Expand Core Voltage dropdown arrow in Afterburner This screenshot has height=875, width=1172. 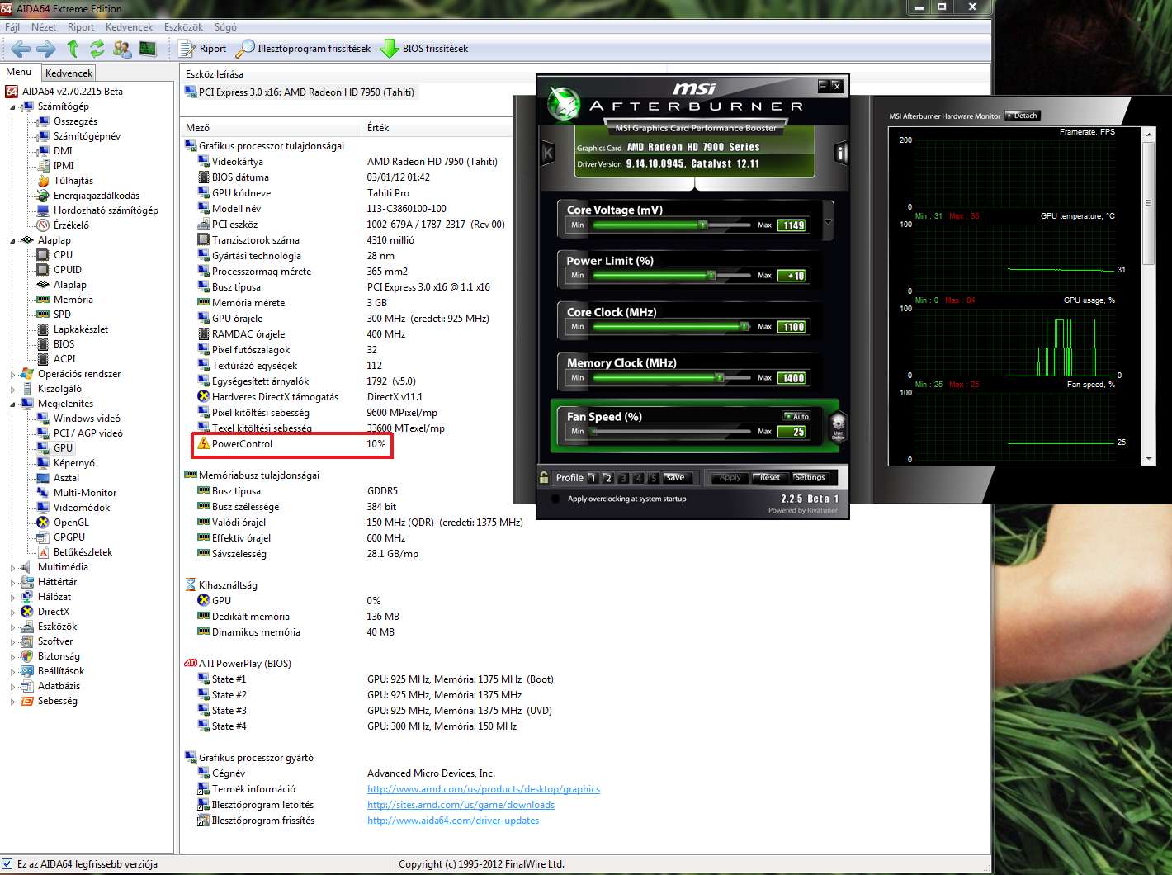(x=828, y=221)
